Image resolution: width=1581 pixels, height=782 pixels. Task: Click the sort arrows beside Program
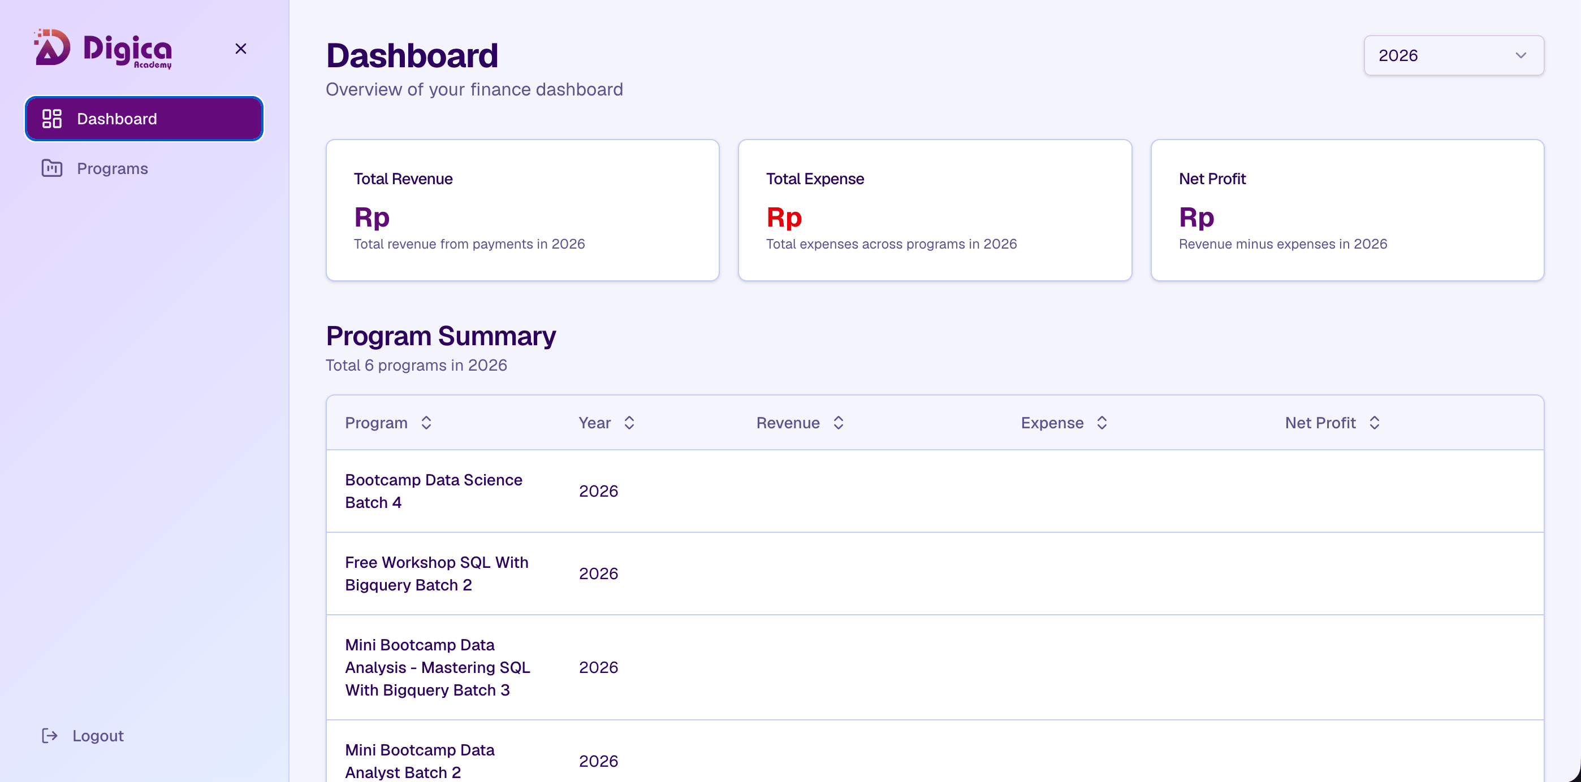pyautogui.click(x=426, y=423)
